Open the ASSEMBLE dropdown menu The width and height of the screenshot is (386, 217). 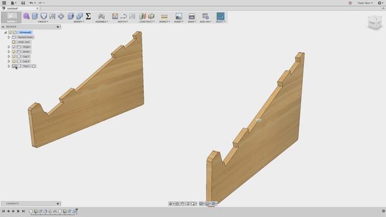point(101,22)
